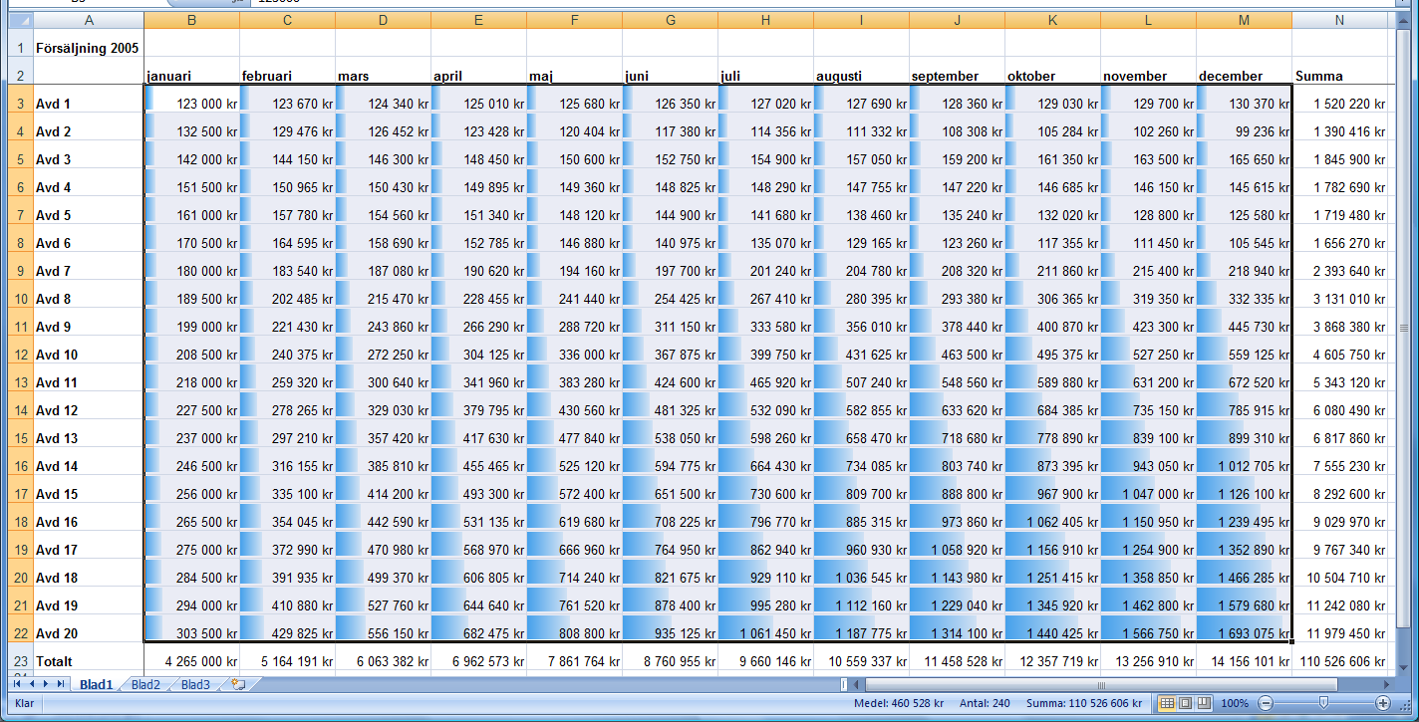Open zoom dialog via 100% label

pos(1235,703)
